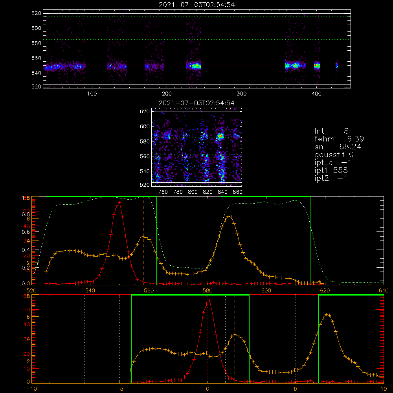The image size is (393, 393).
Task: Click white y-axis label 0.8 on upper profile plot
Action: coord(26,214)
